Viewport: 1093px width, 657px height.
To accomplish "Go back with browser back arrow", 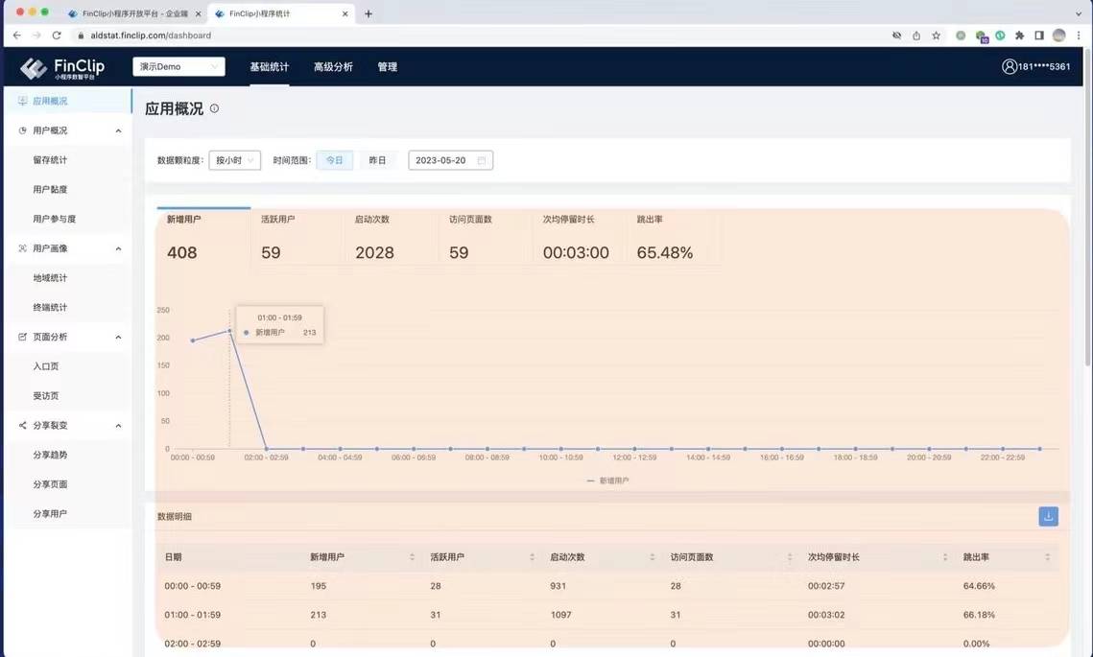I will pos(16,35).
